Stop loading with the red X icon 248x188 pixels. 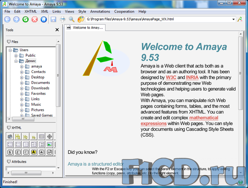point(35,19)
